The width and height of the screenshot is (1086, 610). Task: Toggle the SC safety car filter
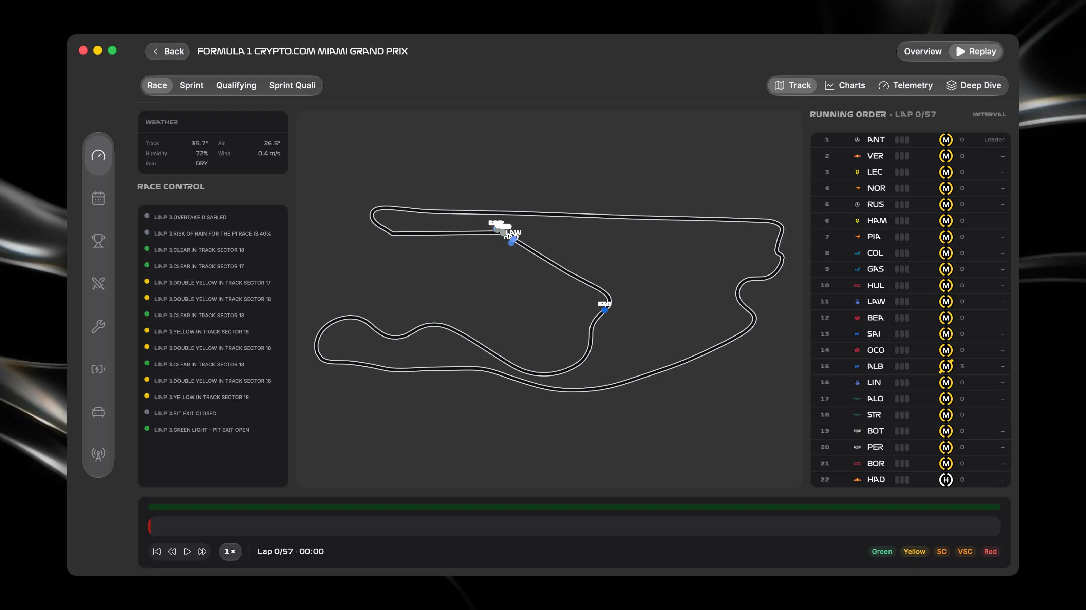[x=941, y=551]
